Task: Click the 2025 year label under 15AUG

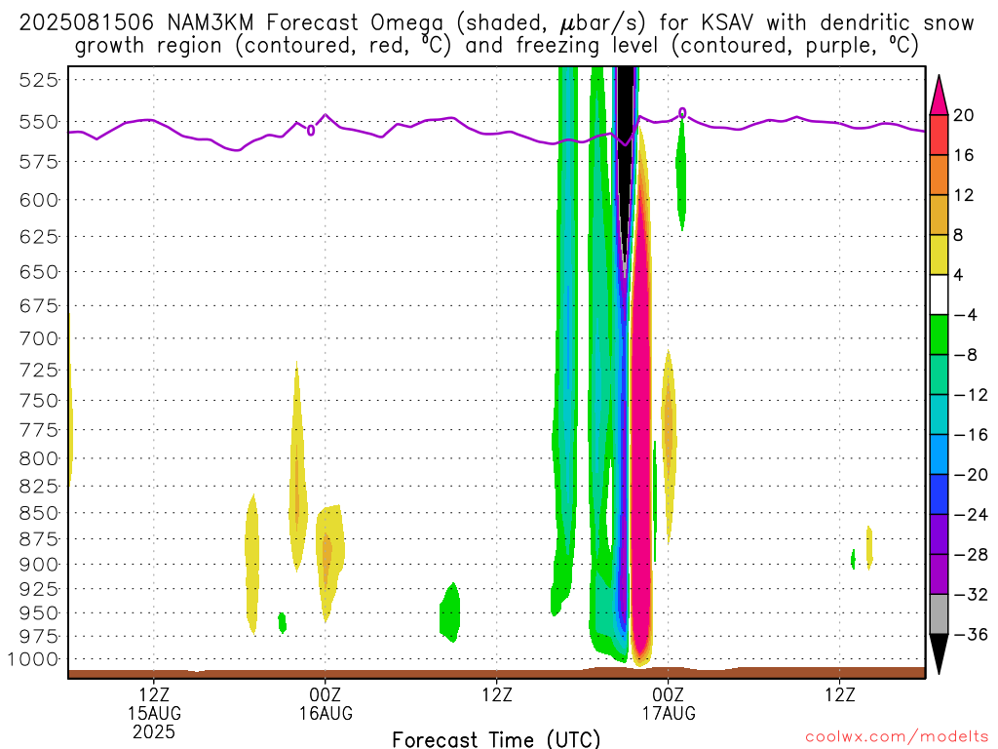Action: (x=154, y=731)
